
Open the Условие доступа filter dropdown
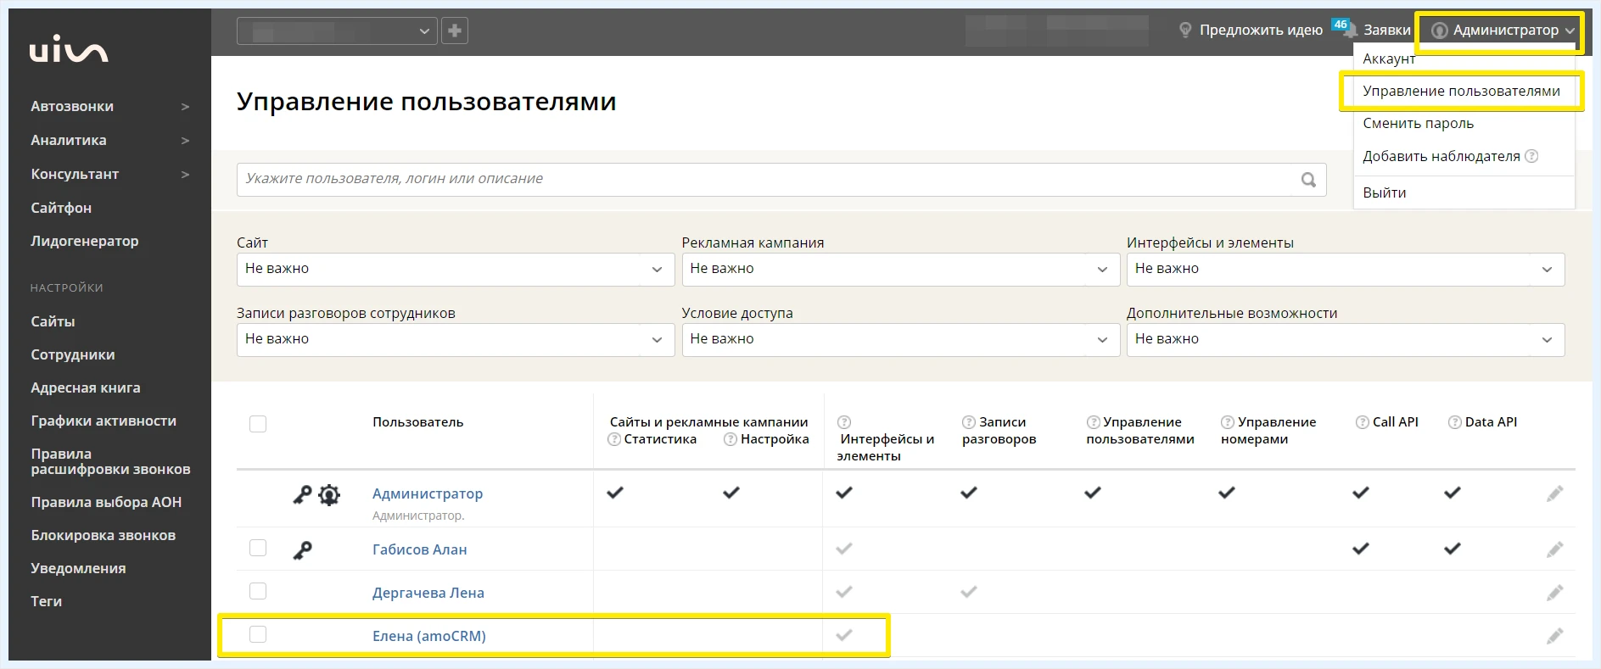(901, 340)
